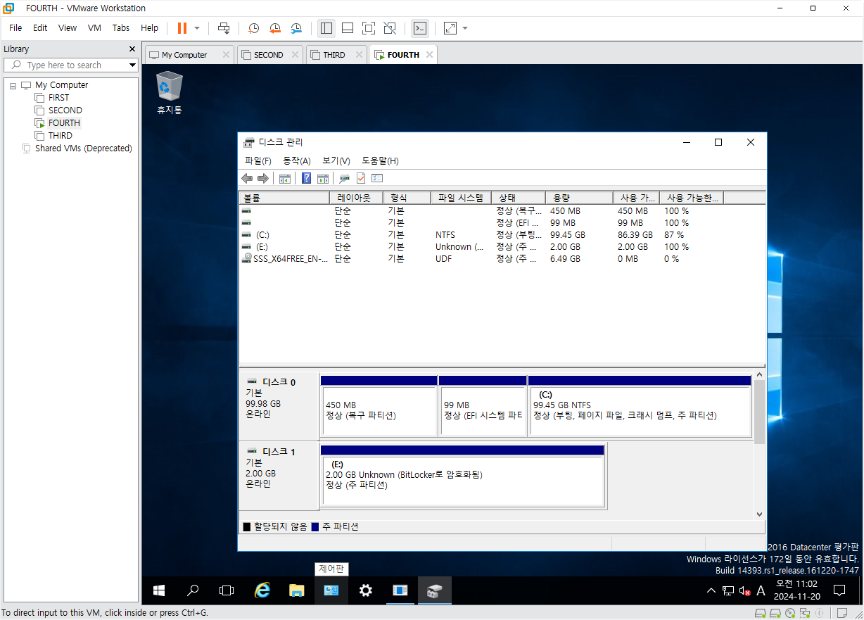
Task: Toggle the console view button
Action: pyautogui.click(x=420, y=28)
